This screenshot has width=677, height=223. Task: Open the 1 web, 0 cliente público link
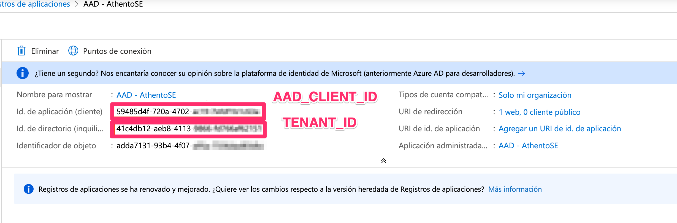(x=540, y=112)
